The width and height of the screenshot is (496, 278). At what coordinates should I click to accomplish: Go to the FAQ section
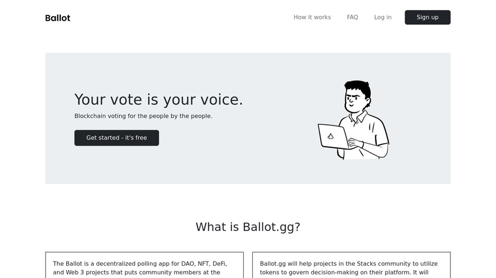[353, 17]
